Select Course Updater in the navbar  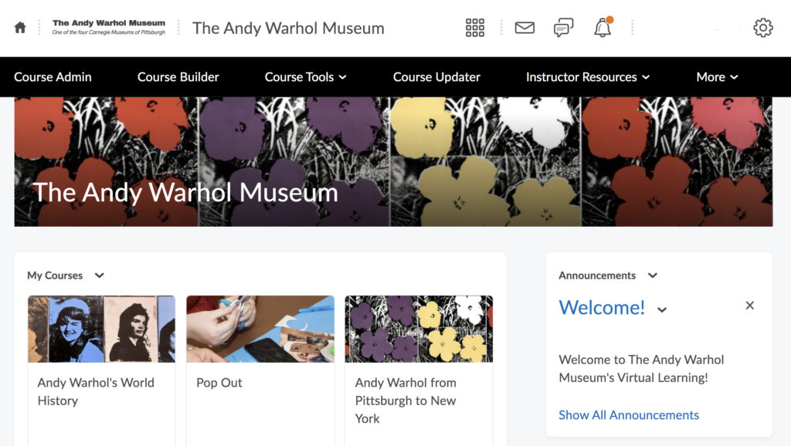click(x=436, y=77)
